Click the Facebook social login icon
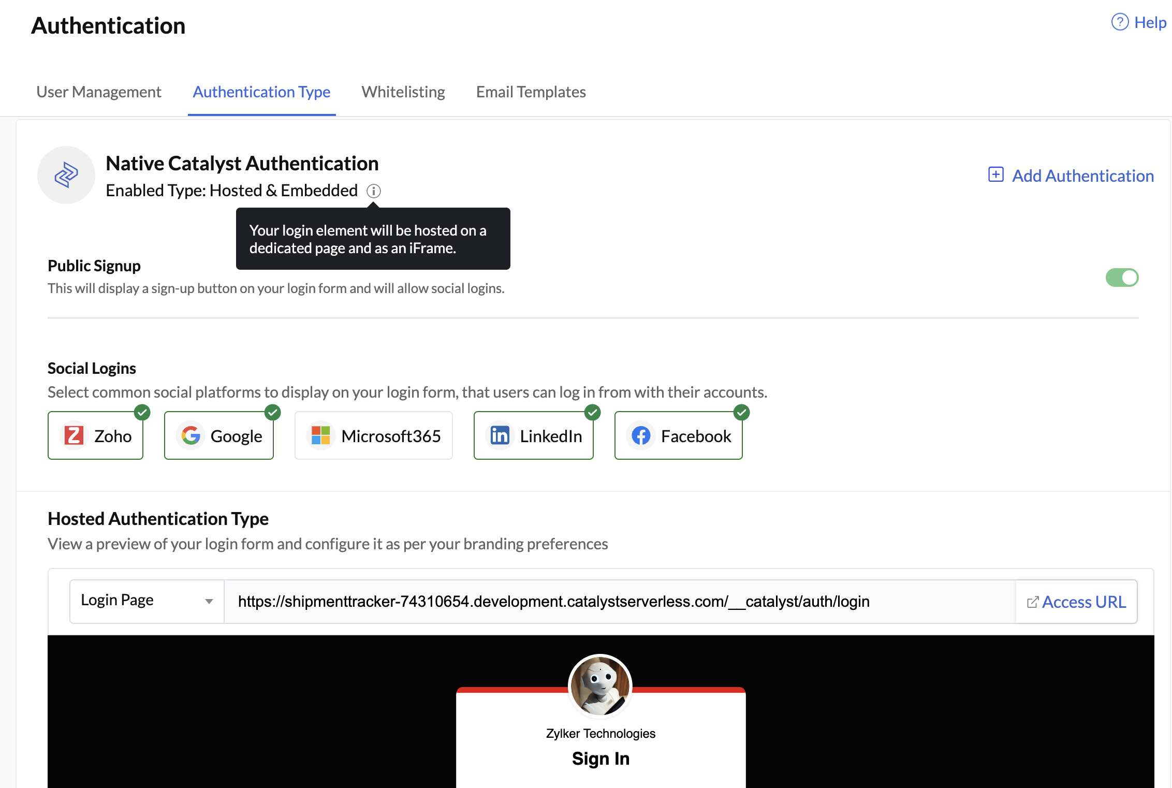The image size is (1172, 788). point(641,435)
